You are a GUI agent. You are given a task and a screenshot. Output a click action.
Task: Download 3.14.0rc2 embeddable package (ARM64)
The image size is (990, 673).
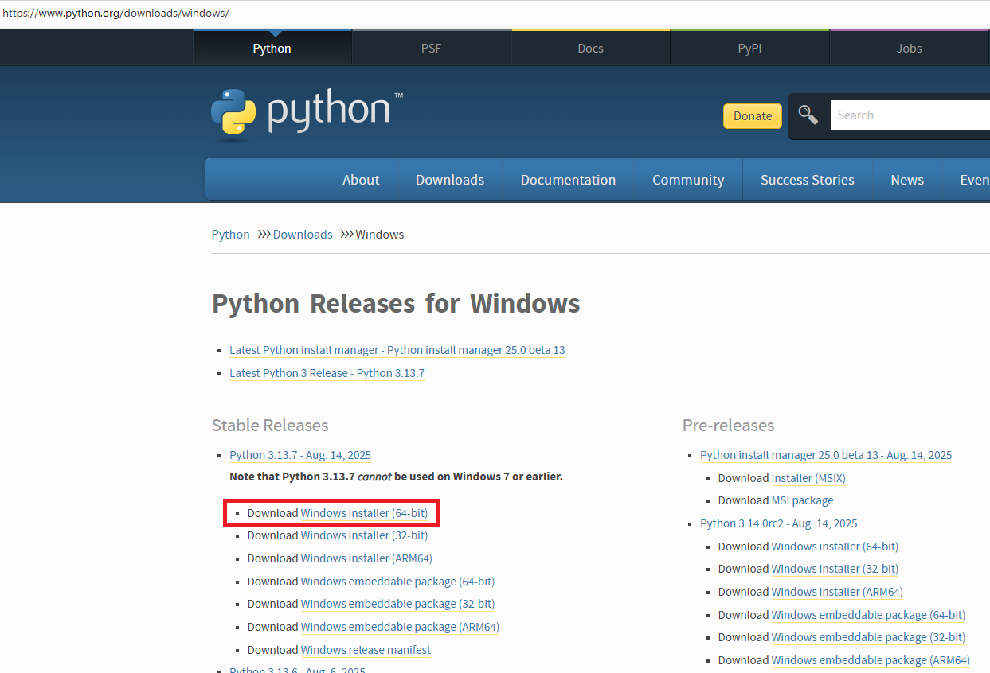coord(871,660)
